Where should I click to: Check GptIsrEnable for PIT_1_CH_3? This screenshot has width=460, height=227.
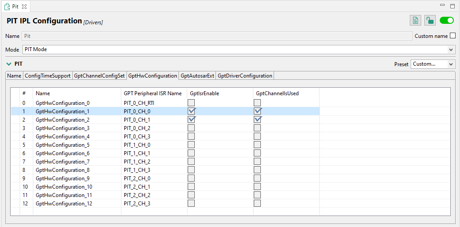coord(191,170)
